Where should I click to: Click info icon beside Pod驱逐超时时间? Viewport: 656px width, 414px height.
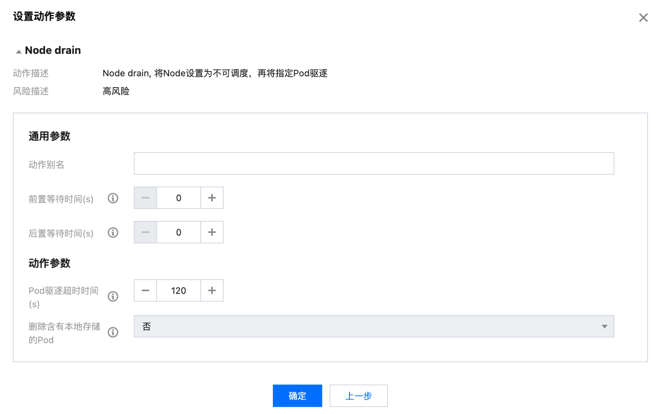coord(113,296)
